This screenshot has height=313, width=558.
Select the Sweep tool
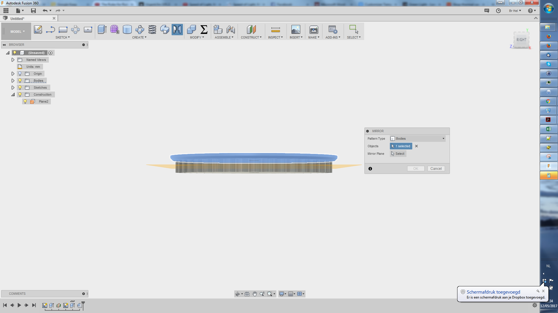click(x=165, y=29)
